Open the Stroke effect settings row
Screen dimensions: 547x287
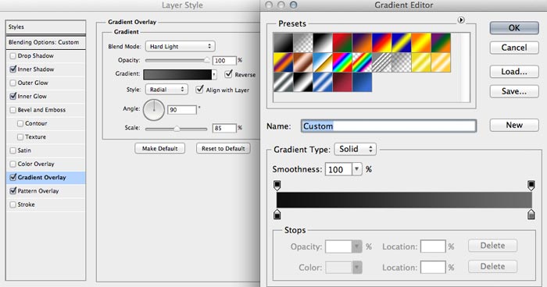click(45, 204)
